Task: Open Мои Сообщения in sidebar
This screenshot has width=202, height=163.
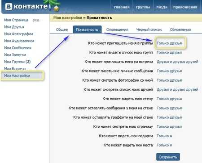Action: click(18, 48)
